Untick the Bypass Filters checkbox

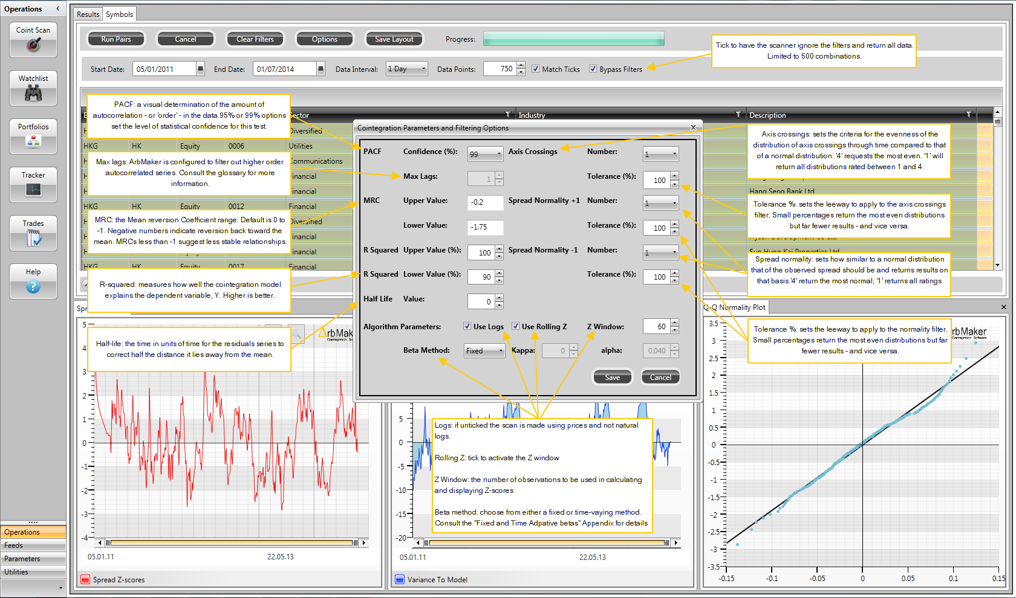click(593, 69)
